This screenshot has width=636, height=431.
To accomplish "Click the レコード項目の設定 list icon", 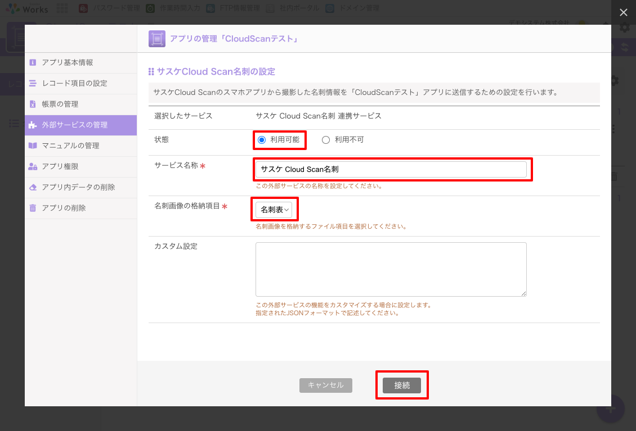I will pyautogui.click(x=33, y=83).
